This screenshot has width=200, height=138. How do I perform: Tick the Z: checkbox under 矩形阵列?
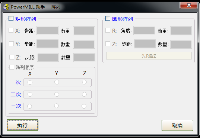[12, 57]
